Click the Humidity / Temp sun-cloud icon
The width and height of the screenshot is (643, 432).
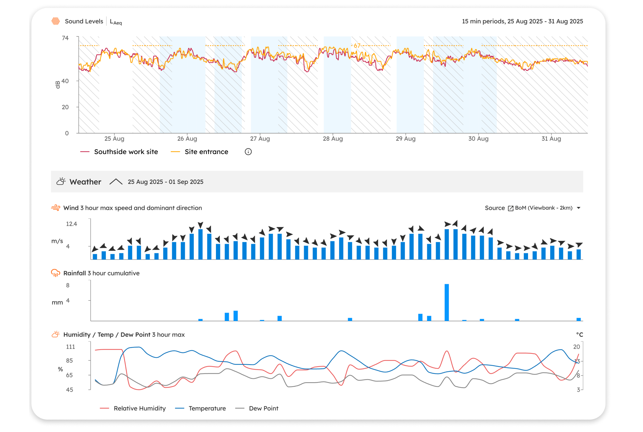coord(56,334)
